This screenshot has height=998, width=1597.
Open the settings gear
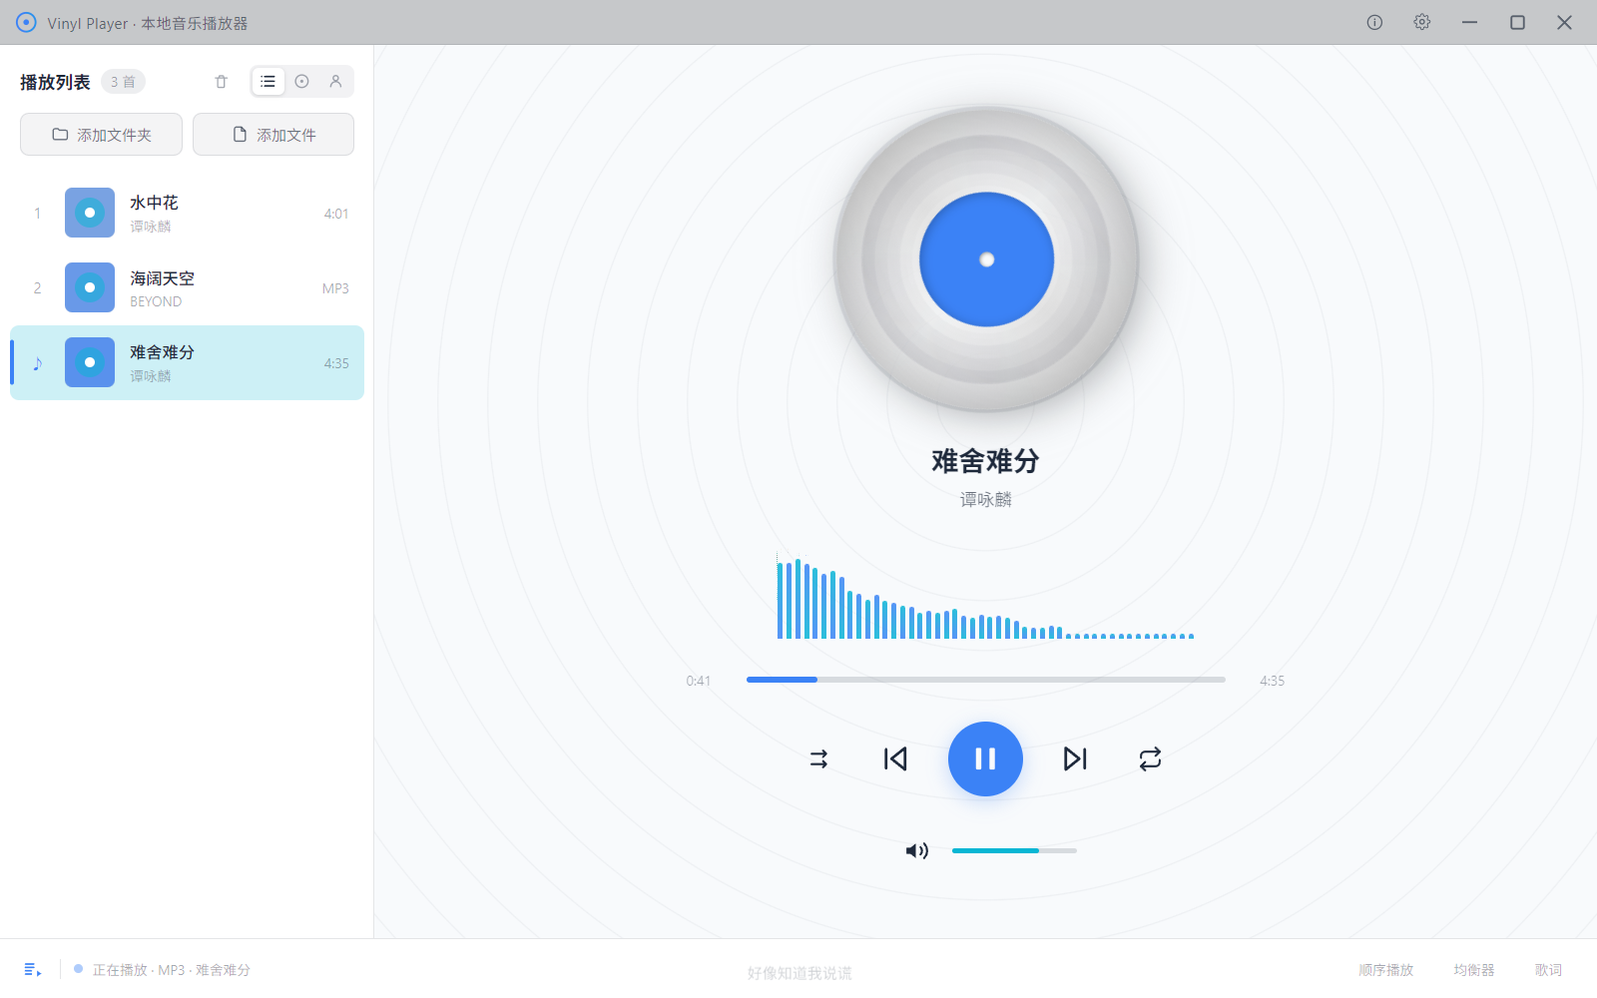point(1422,22)
